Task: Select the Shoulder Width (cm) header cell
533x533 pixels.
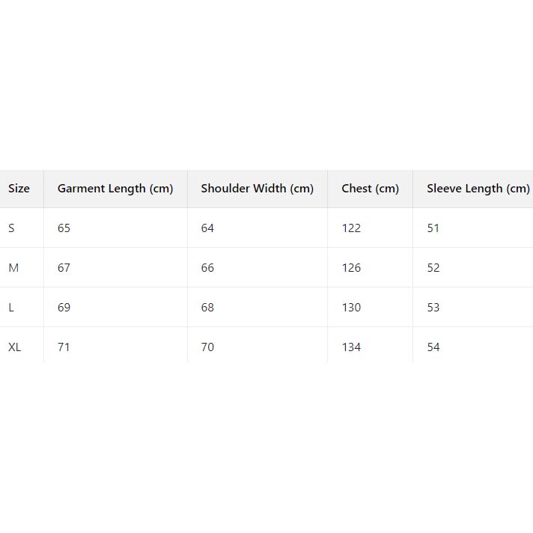Action: 257,189
